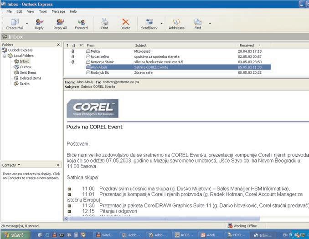Switch to the HP Pr... taskbar button
The image size is (309, 239).
pyautogui.click(x=237, y=235)
